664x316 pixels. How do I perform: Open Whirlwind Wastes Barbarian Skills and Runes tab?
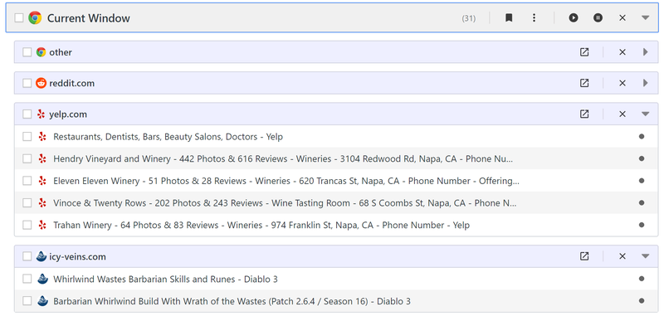coord(165,280)
